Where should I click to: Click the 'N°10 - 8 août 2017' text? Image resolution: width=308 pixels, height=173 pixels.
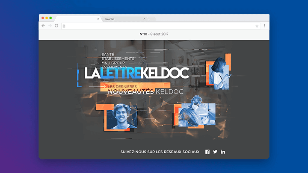coord(154,34)
